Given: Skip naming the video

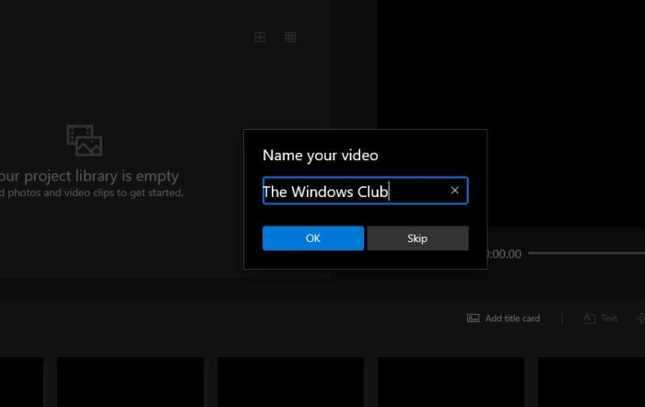Looking at the screenshot, I should [417, 238].
